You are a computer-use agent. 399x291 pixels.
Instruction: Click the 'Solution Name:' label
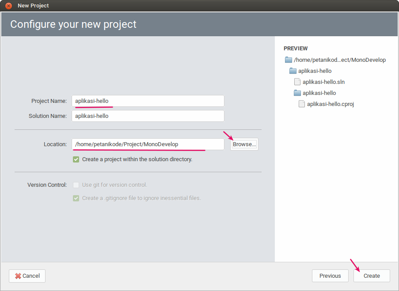pyautogui.click(x=48, y=116)
